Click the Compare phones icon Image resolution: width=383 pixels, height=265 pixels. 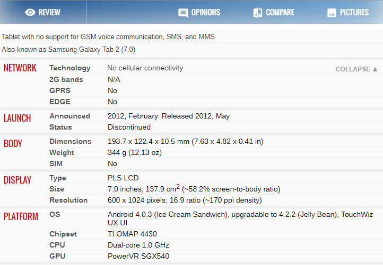pos(258,13)
